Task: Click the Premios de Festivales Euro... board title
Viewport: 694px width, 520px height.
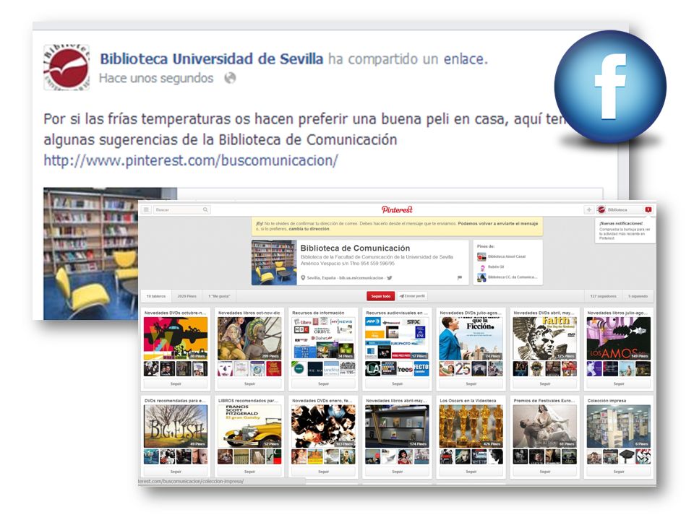Action: tap(544, 401)
